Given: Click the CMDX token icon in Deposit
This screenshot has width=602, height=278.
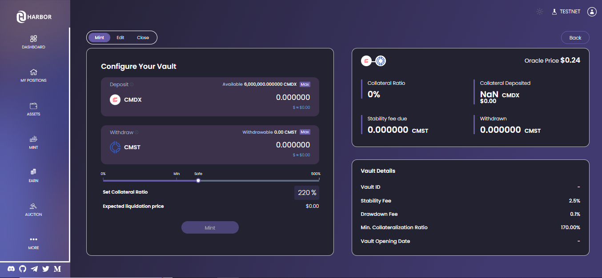Looking at the screenshot, I should [115, 100].
